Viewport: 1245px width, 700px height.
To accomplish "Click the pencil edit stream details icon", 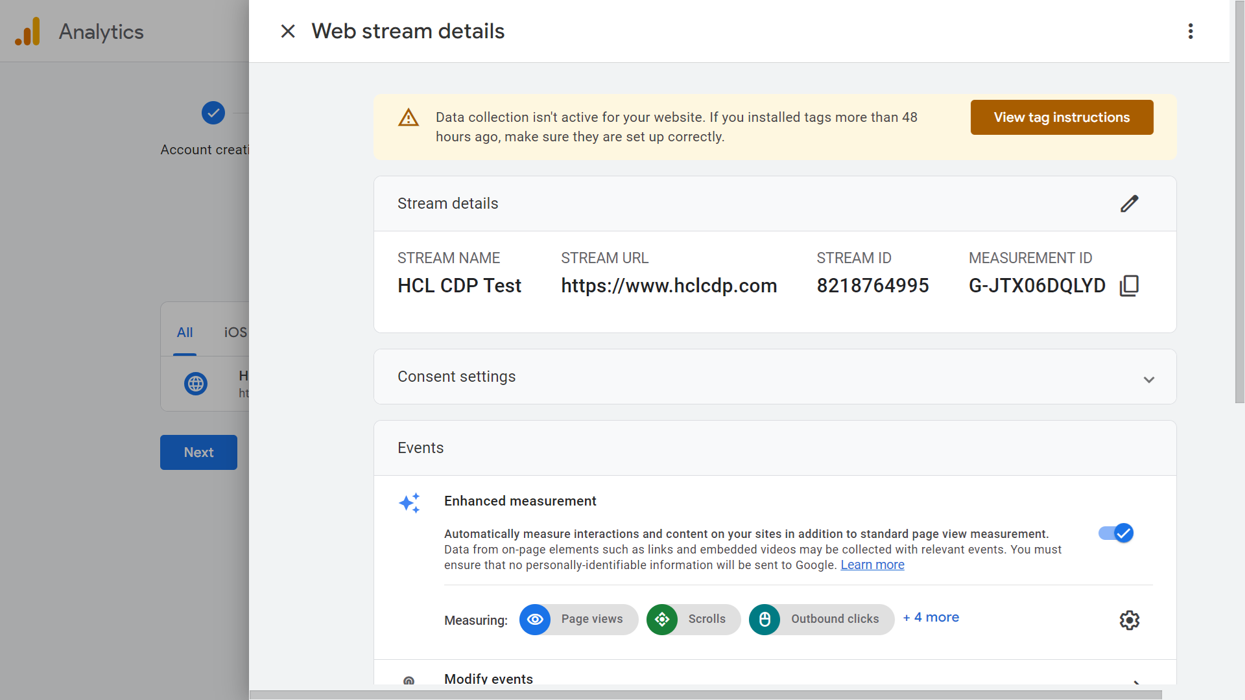I will 1129,204.
